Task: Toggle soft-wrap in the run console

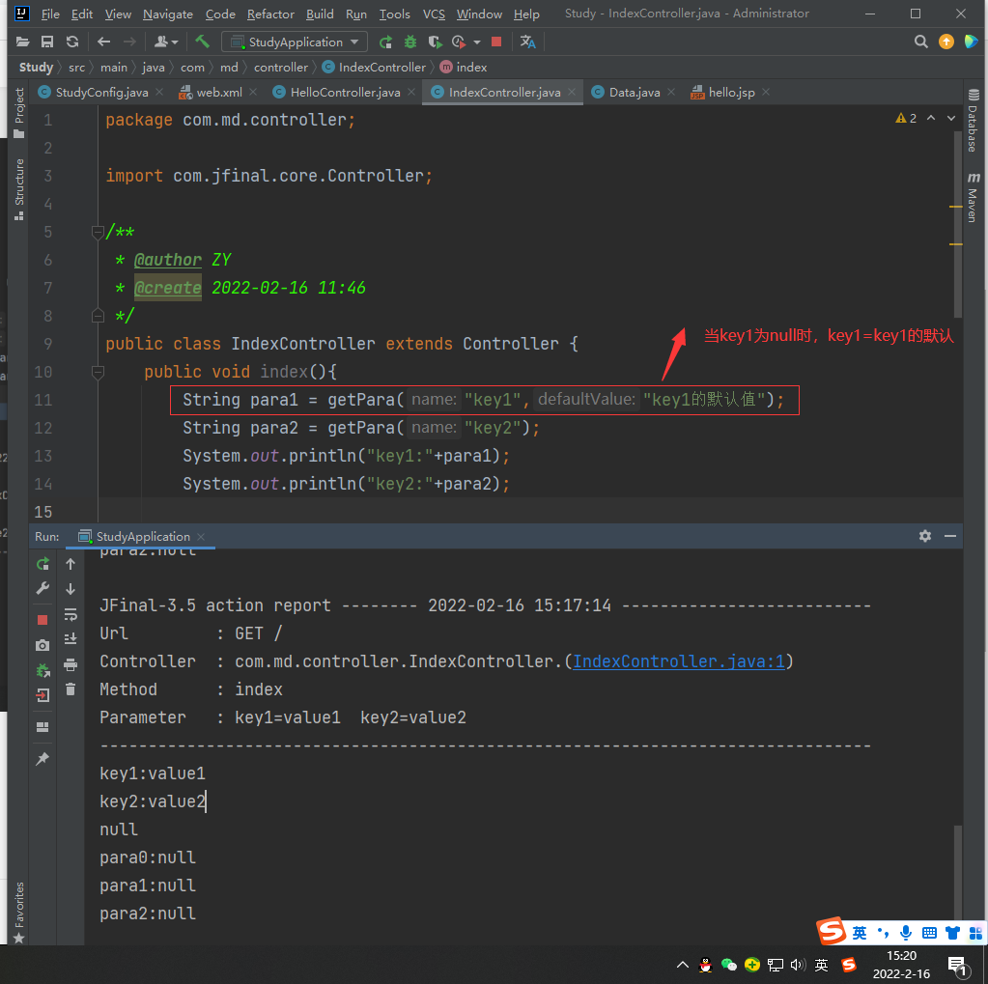Action: (71, 614)
